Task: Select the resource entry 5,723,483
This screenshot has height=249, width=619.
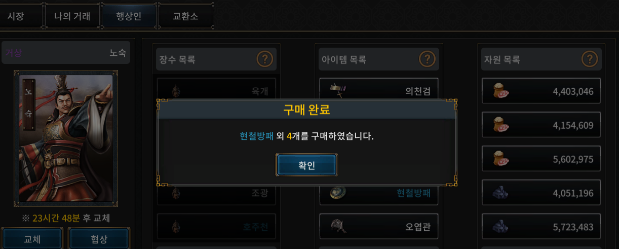Action: 541,227
